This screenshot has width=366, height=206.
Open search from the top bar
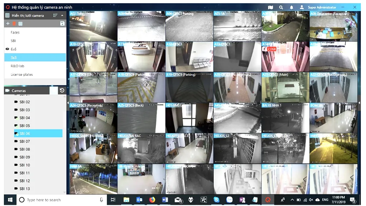point(281,7)
